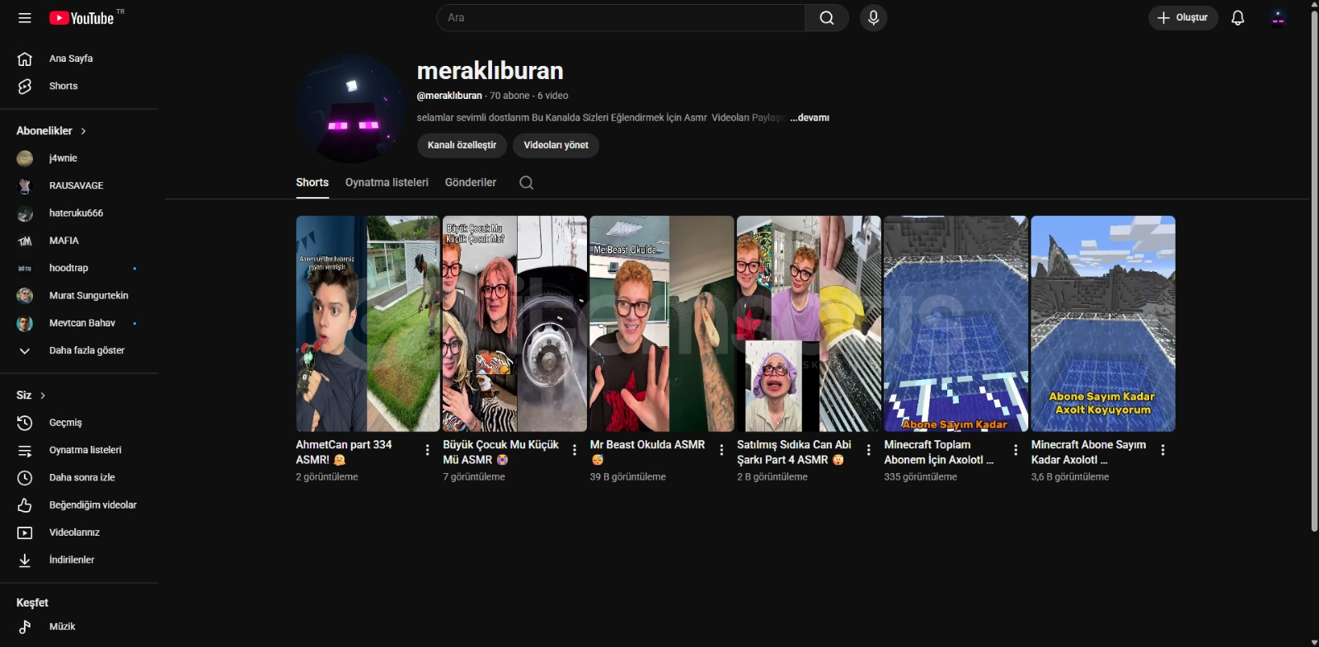
Task: Switch to the Oynatma listeleri tab
Action: (x=387, y=183)
